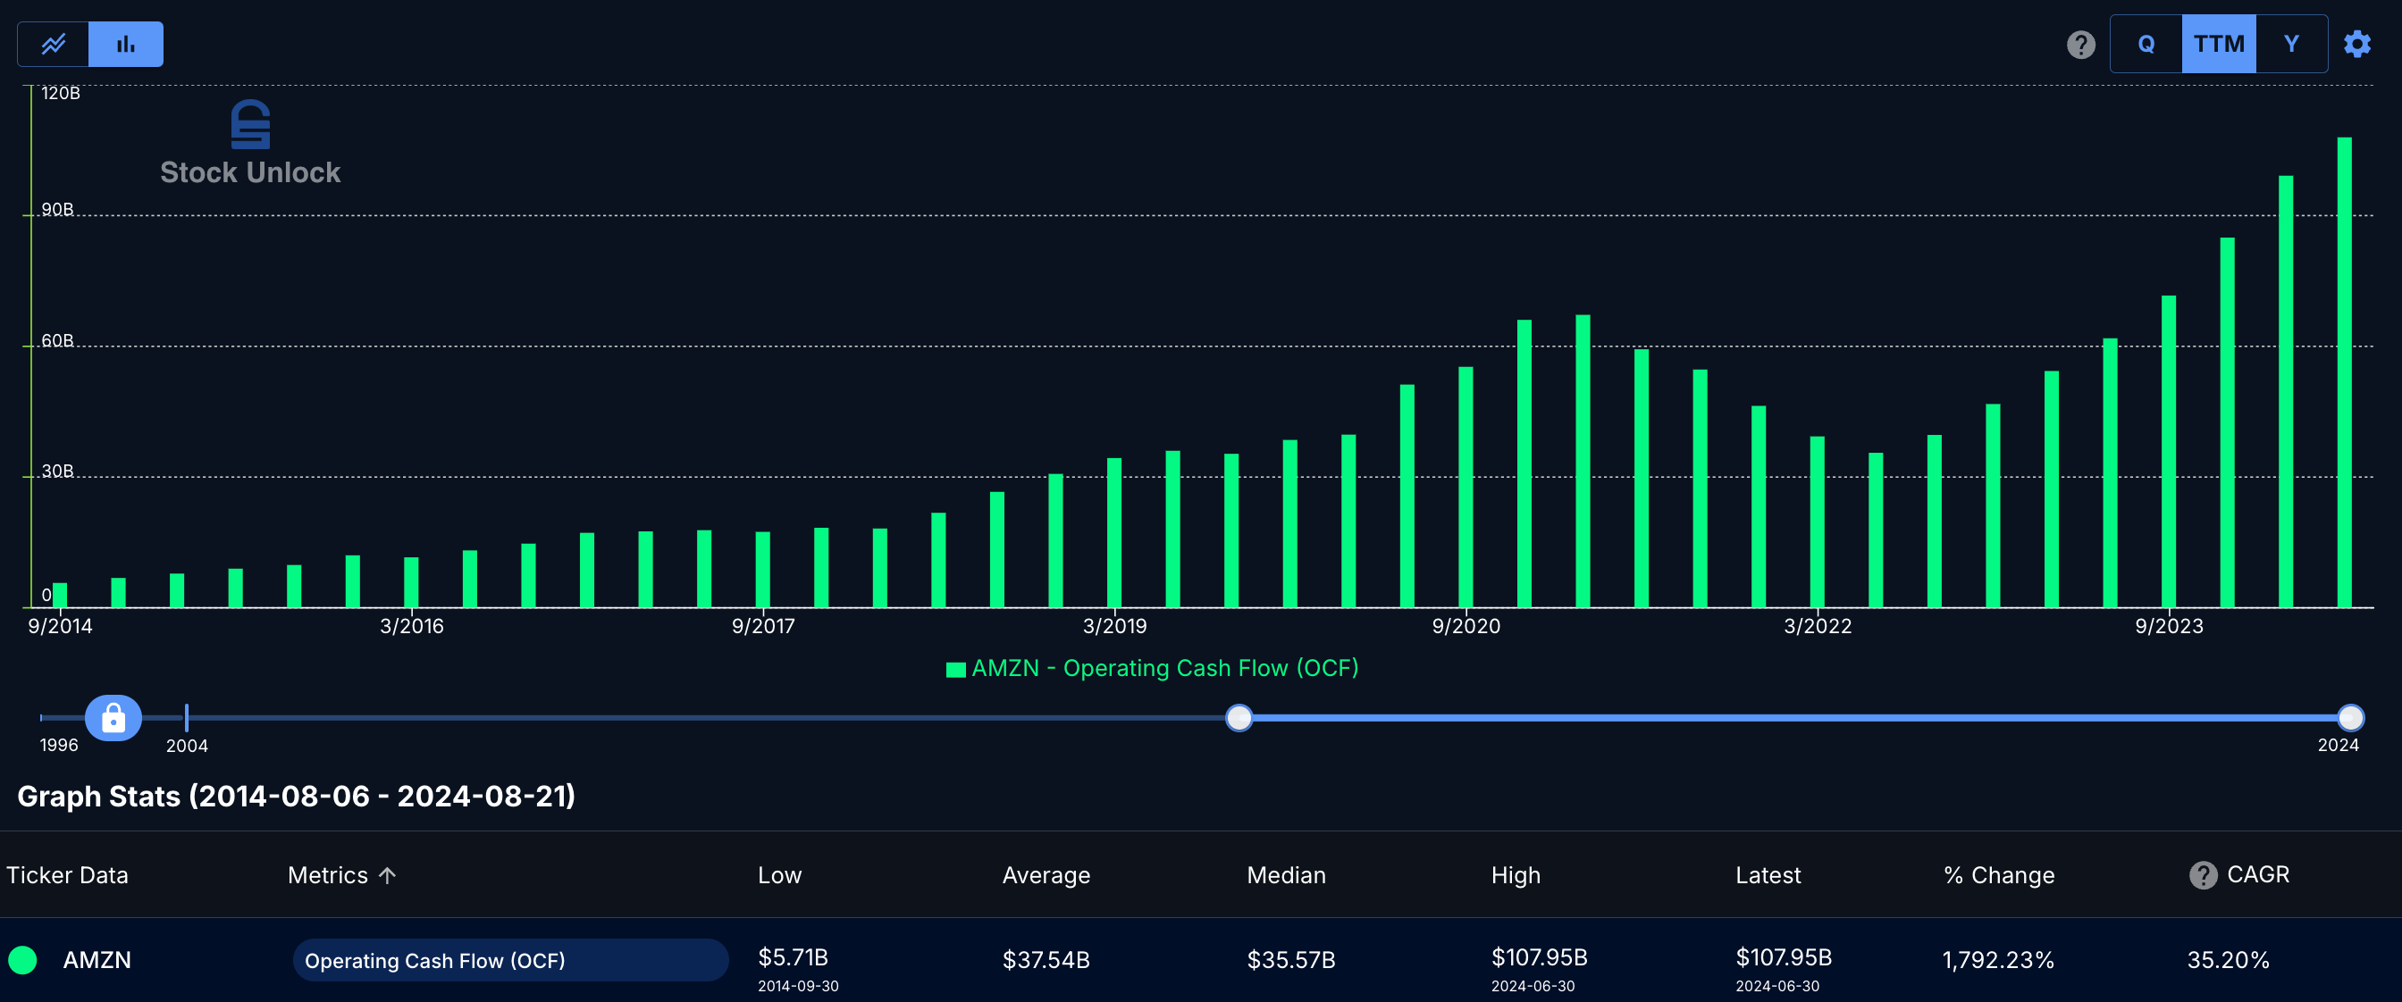The height and width of the screenshot is (1002, 2402).
Task: Click the 1996 timeline start label
Action: pyautogui.click(x=59, y=745)
